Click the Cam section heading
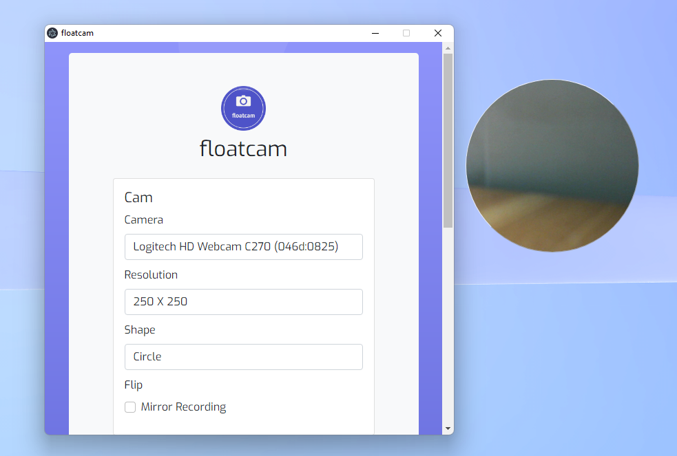This screenshot has width=677, height=456. pos(138,197)
